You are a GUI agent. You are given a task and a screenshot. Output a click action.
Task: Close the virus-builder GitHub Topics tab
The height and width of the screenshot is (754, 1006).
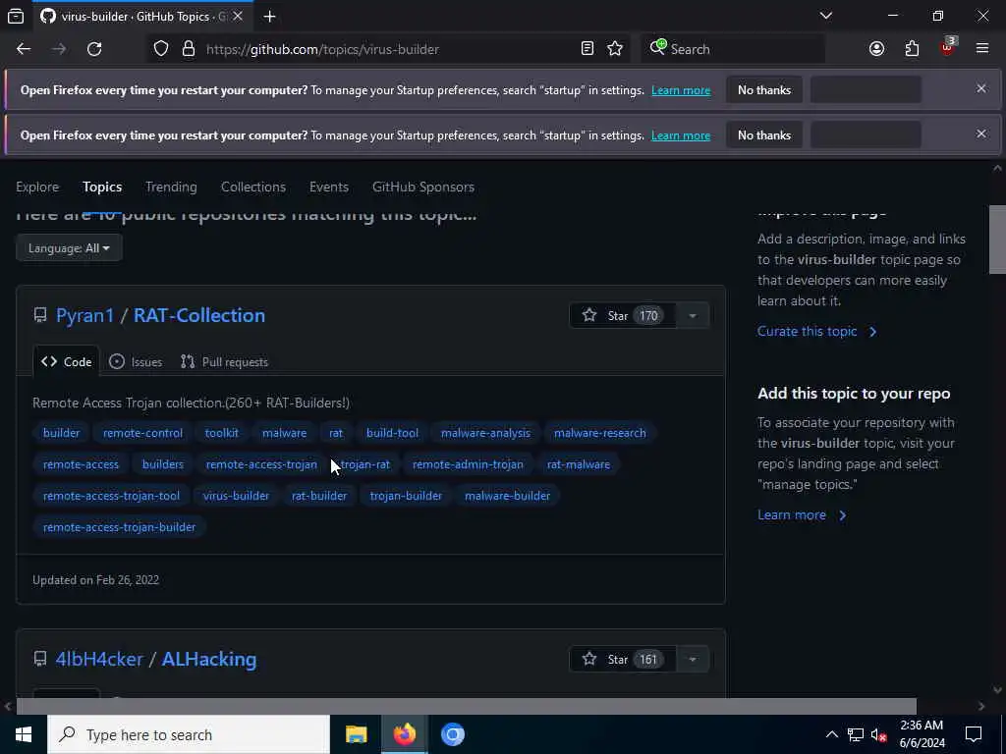[x=238, y=16]
